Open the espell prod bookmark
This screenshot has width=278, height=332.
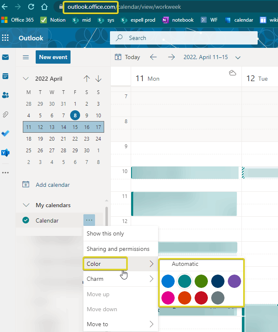tap(138, 20)
